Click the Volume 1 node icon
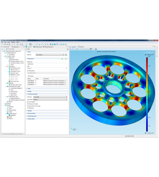Viewport: 159px width, 177px height. point(10,115)
